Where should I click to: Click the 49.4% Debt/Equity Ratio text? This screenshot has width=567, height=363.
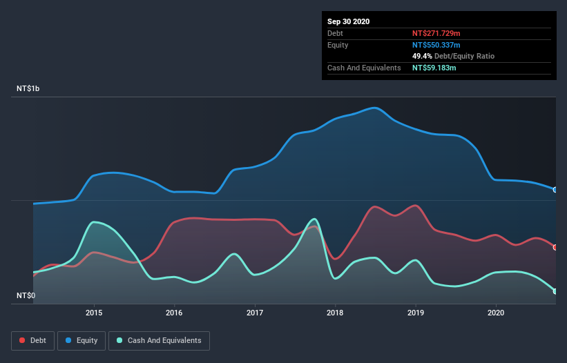click(x=454, y=57)
